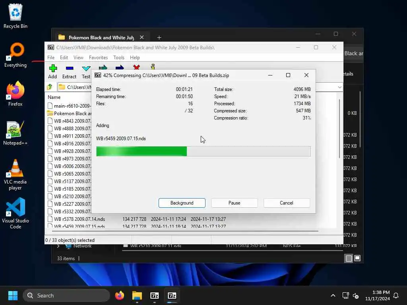Select the WB r5227 2009.07 file
This screenshot has width=407, height=305.
[69, 204]
